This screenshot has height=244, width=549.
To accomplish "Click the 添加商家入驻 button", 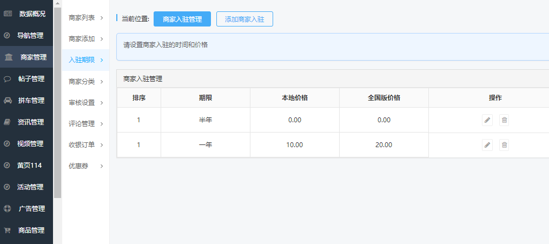I will (244, 19).
